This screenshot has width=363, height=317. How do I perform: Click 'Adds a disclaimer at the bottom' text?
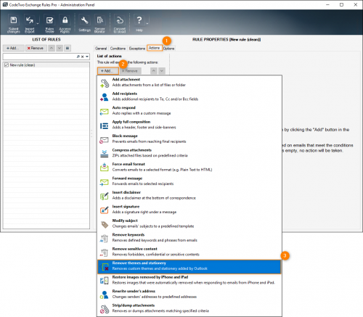[154, 198]
